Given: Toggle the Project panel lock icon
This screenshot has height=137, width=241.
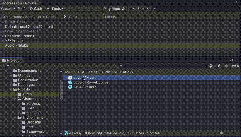Looking at the screenshot, I should (x=232, y=60).
